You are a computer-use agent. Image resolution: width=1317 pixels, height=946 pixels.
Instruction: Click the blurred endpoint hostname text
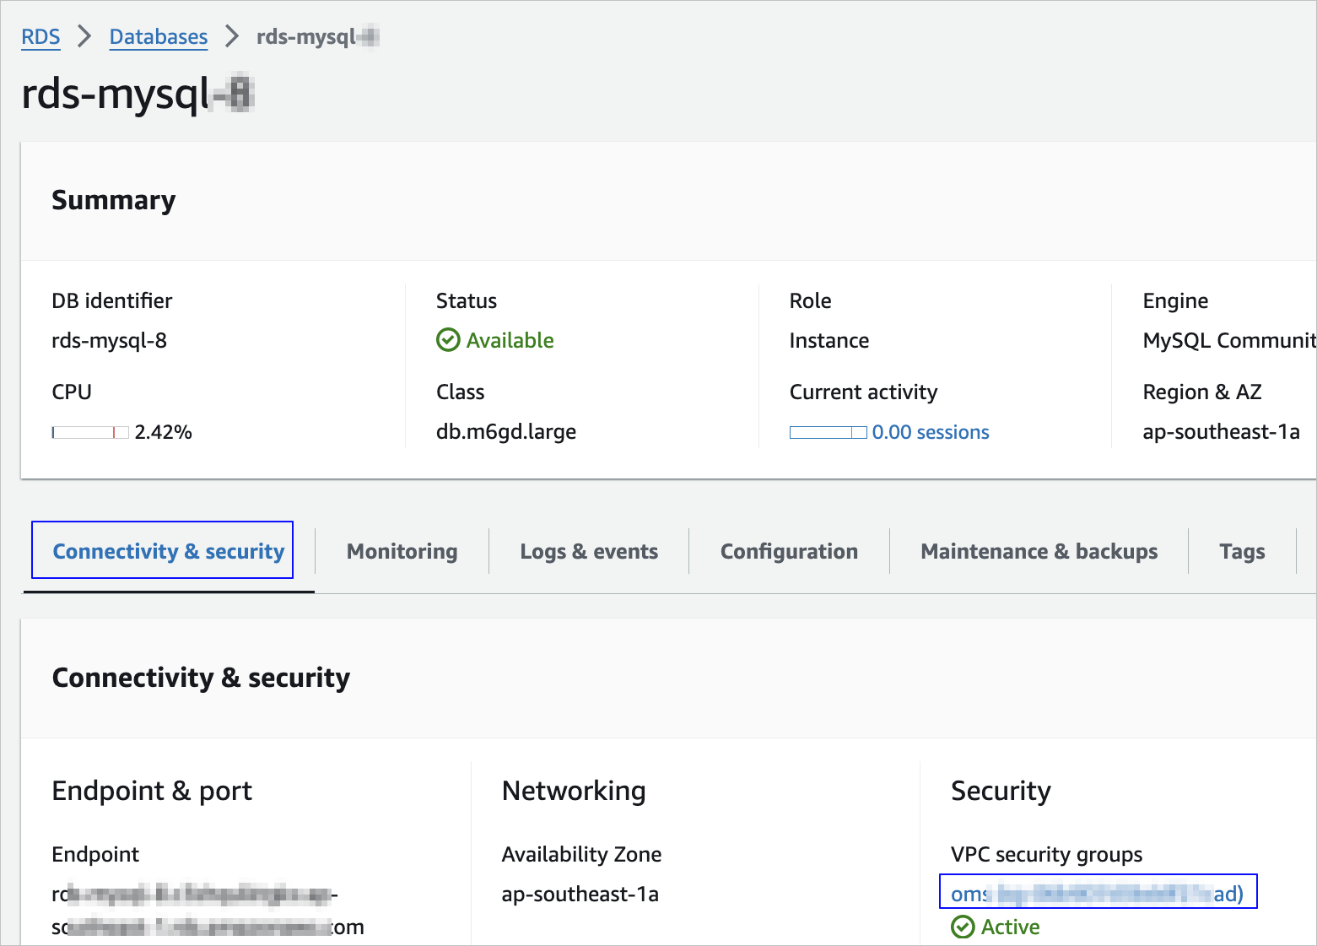(202, 910)
